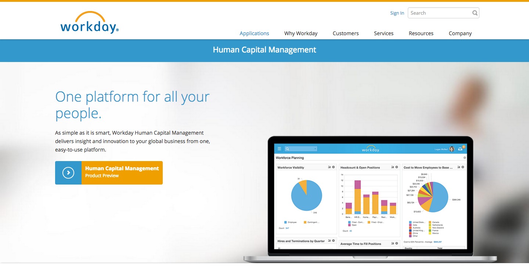529x266 pixels.
Task: Open the Applications menu
Action: tap(254, 33)
